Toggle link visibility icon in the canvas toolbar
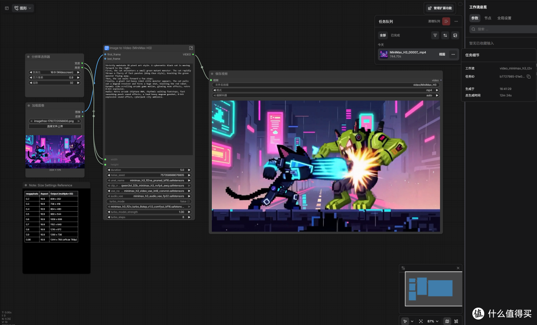Viewport: 537px width, 325px height. (x=456, y=321)
